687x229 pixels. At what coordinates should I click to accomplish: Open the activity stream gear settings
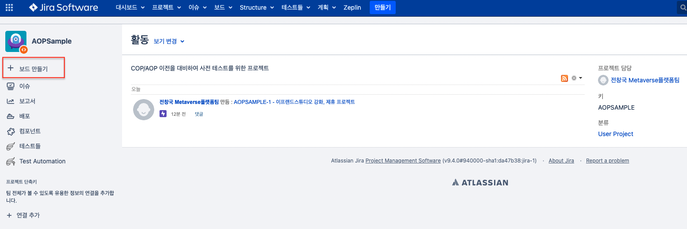(x=576, y=78)
